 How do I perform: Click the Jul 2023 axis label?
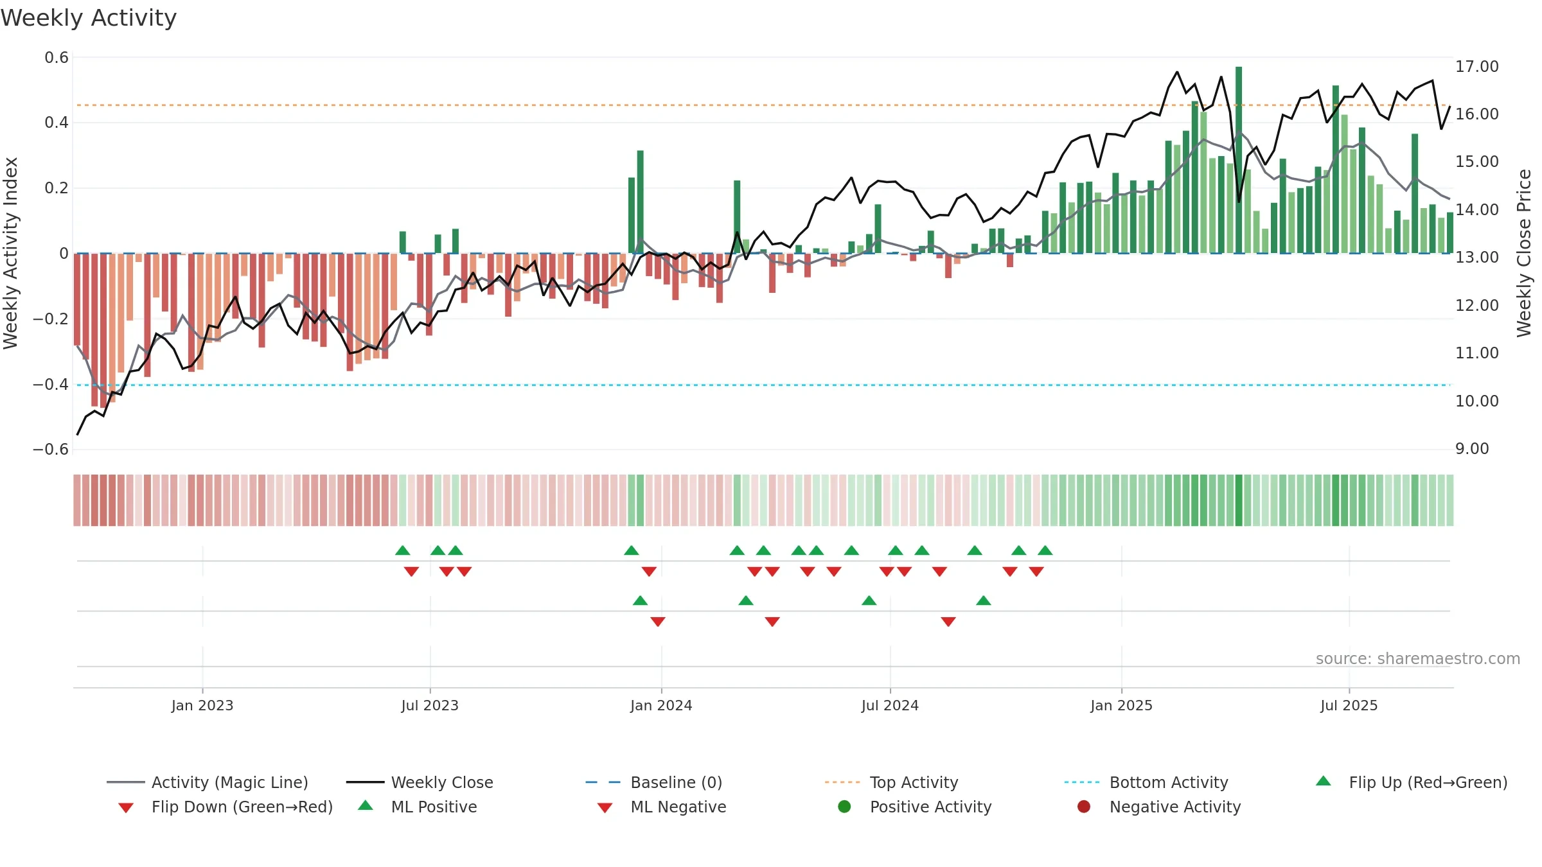[430, 706]
